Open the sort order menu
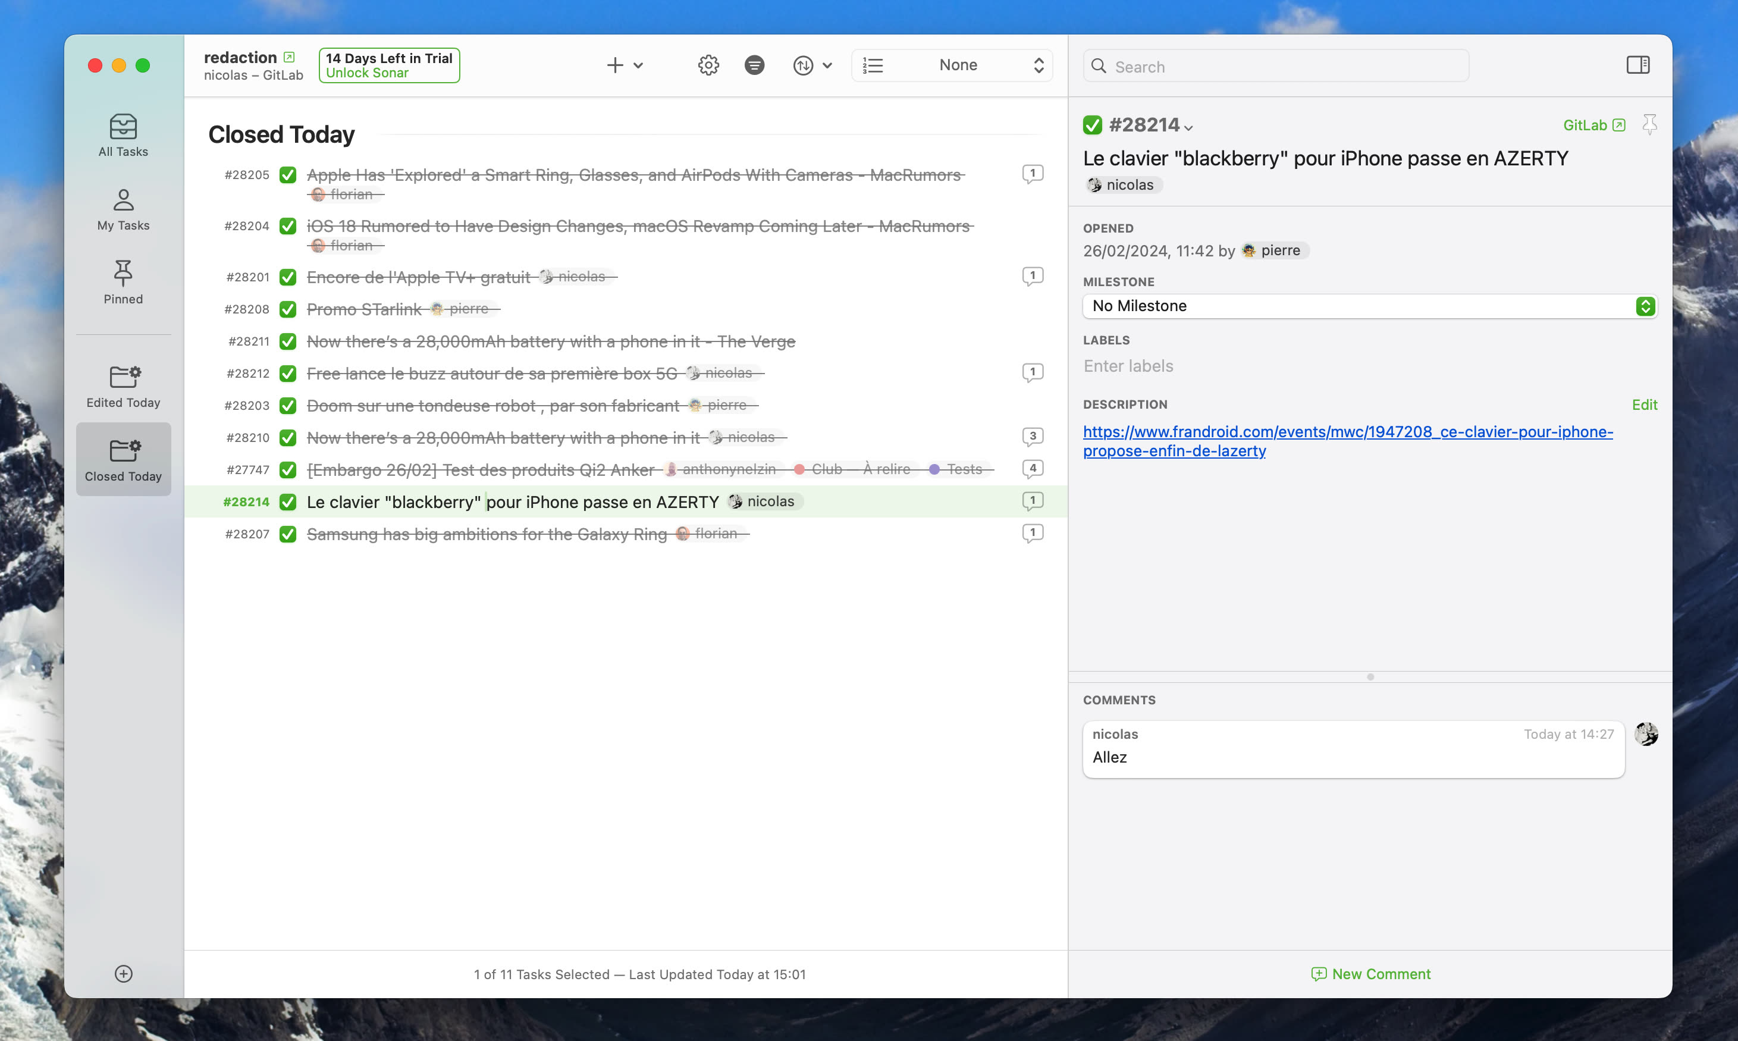 point(812,65)
